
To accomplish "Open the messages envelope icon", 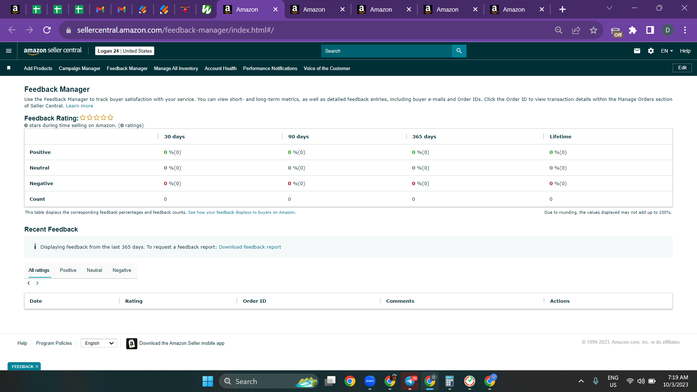I will point(637,51).
